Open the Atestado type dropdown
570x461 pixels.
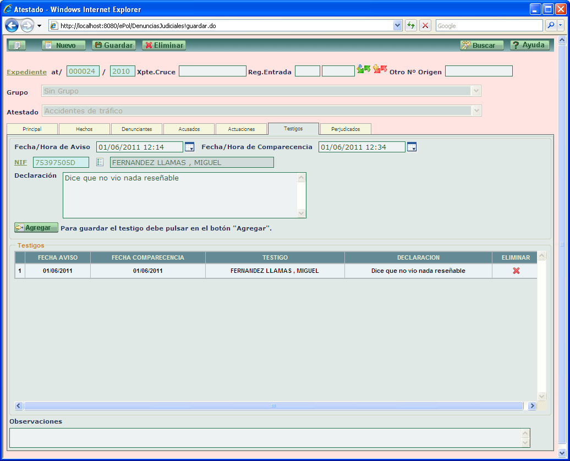[x=476, y=111]
